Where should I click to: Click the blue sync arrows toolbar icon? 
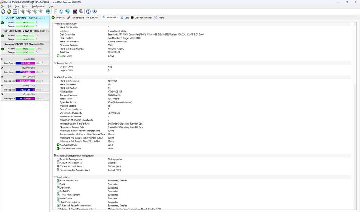coord(61,12)
